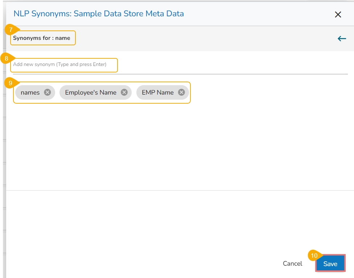Close the NLP Synonyms dialog
The height and width of the screenshot is (278, 354).
[338, 14]
